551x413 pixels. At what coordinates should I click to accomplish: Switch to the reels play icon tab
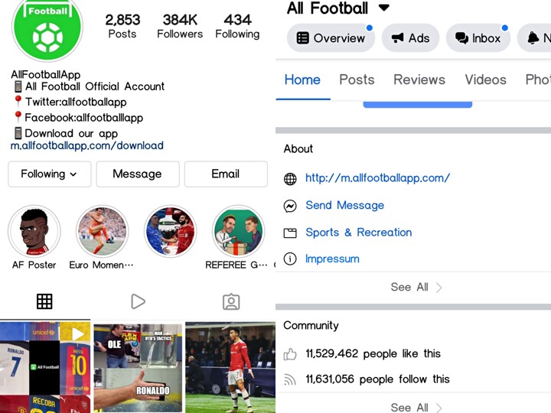[138, 301]
